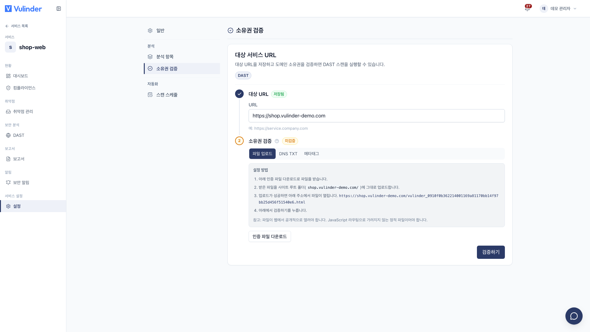Go back to 서비스 목록

tap(17, 26)
